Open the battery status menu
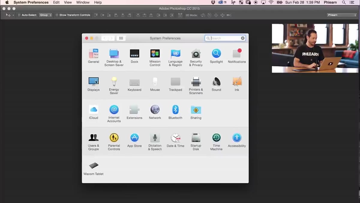 280,2
